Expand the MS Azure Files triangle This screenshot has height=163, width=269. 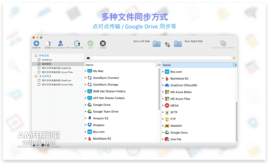[x=163, y=99]
